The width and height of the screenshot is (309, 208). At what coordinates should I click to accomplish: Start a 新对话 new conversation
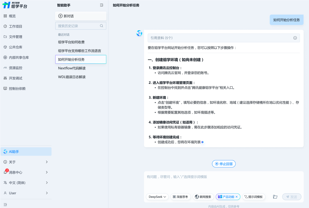80,16
